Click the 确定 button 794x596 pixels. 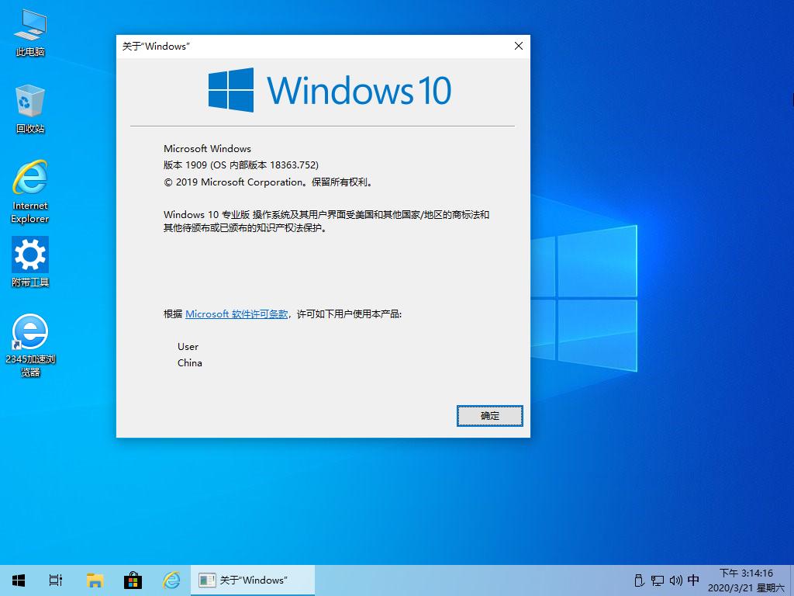(490, 416)
